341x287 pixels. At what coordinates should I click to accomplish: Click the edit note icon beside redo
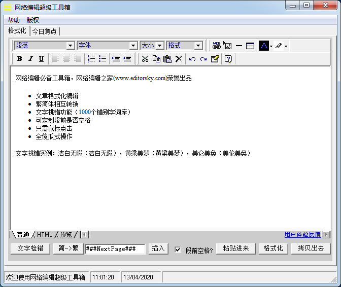pyautogui.click(x=215, y=59)
